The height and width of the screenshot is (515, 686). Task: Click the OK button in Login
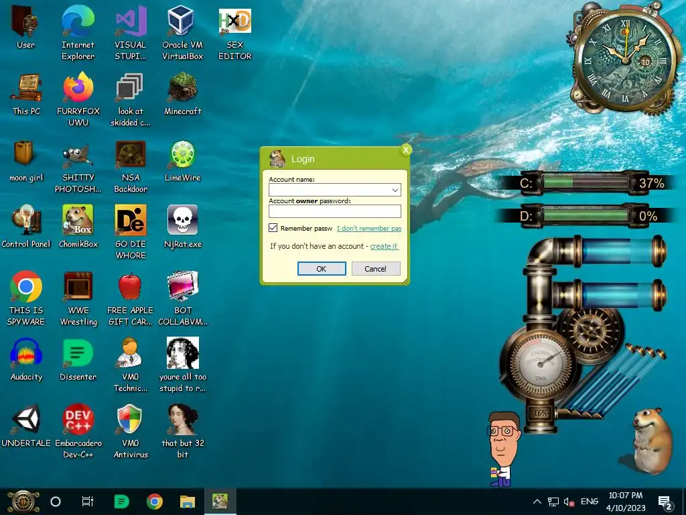pyautogui.click(x=322, y=268)
